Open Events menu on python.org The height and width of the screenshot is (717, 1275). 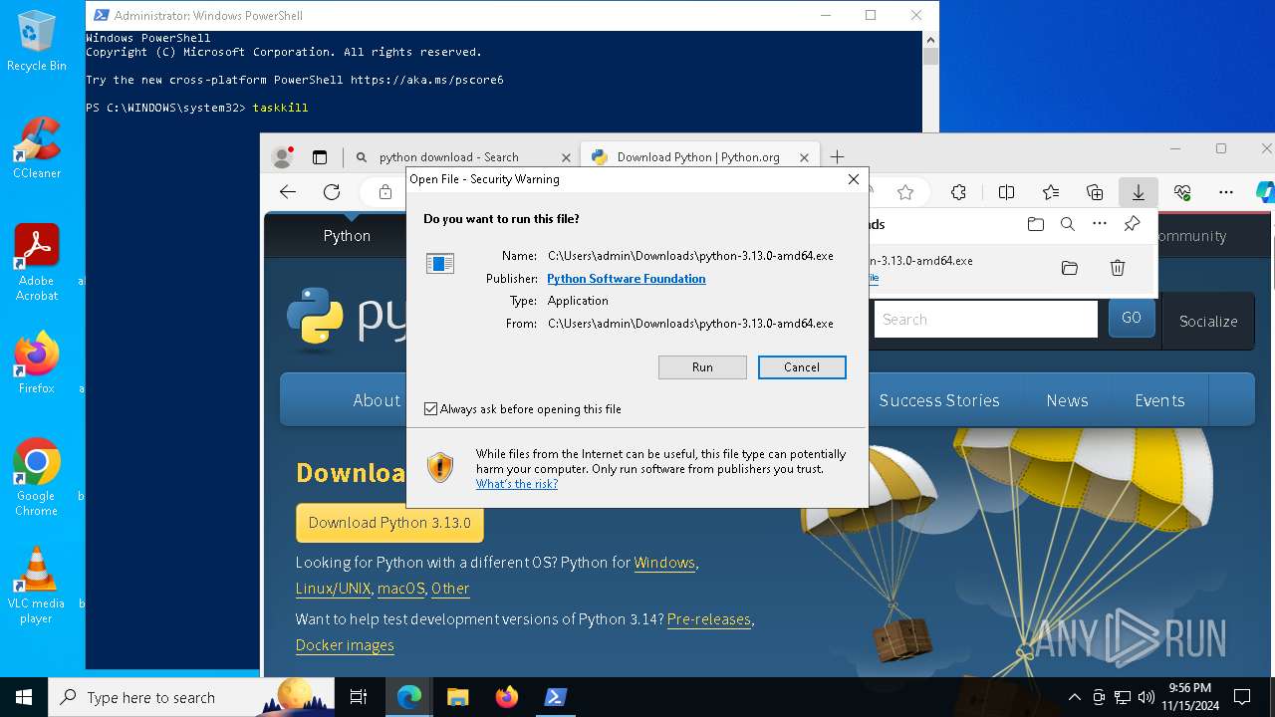point(1159,400)
